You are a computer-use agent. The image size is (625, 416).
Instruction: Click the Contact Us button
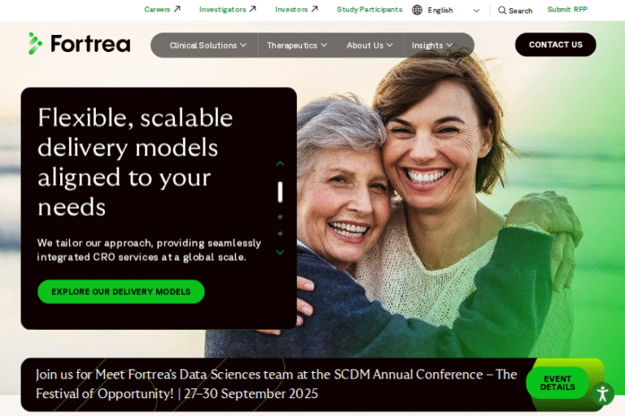(x=555, y=45)
